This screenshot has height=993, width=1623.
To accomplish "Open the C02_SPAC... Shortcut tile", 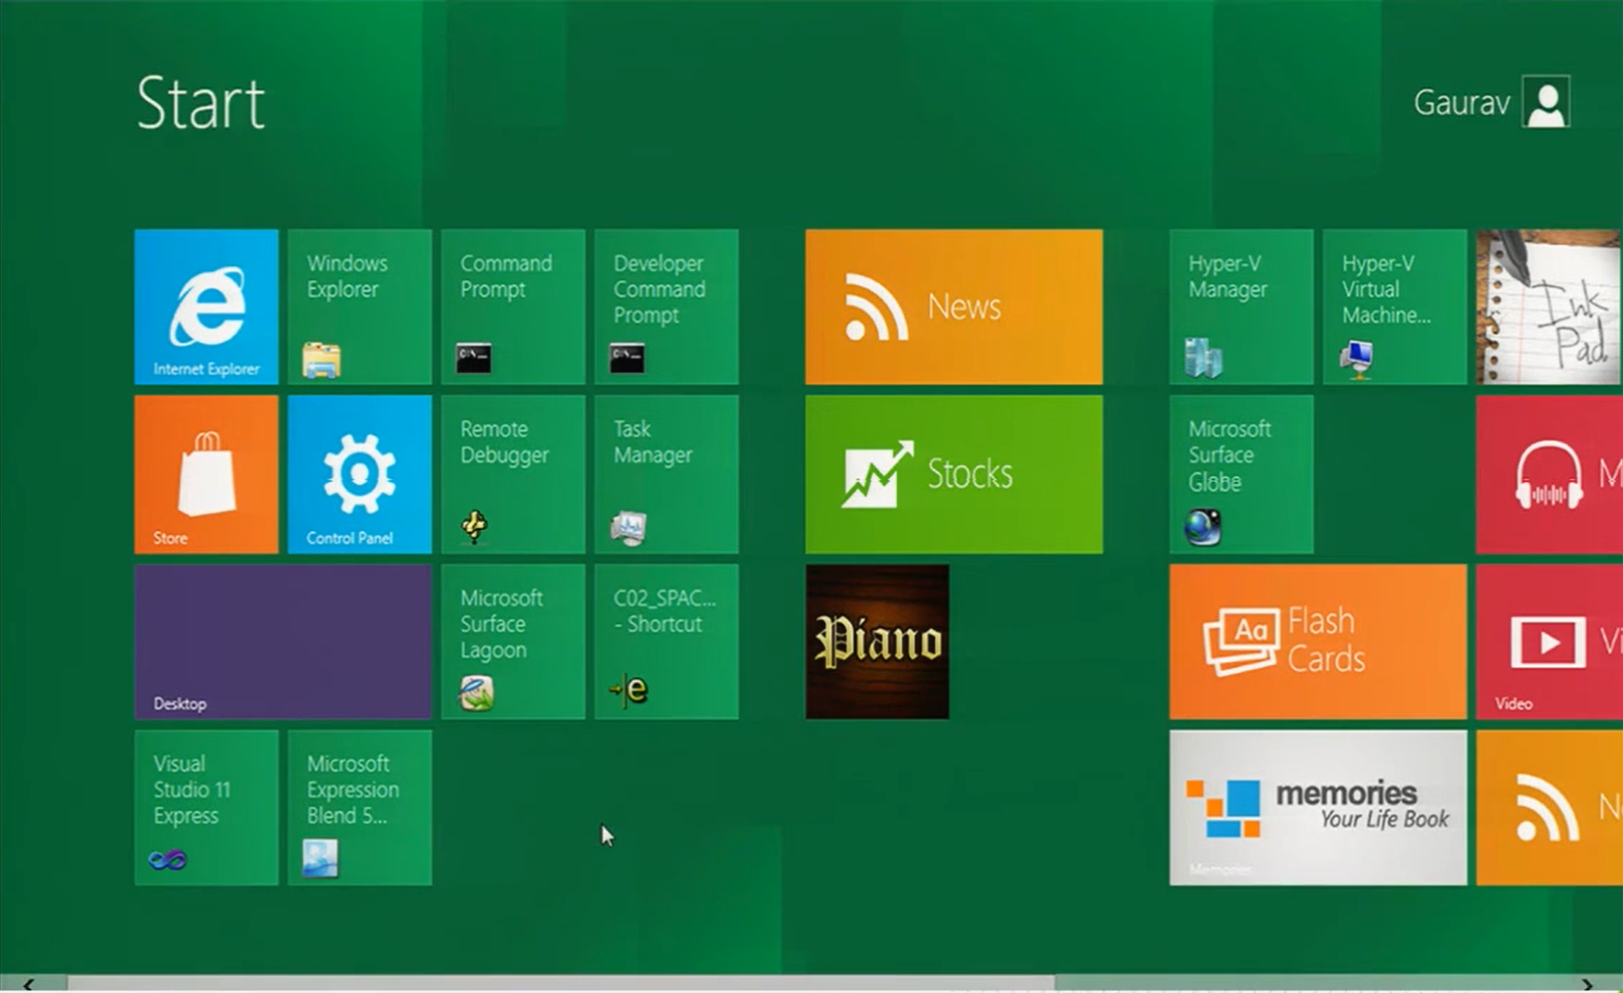I will [x=667, y=642].
